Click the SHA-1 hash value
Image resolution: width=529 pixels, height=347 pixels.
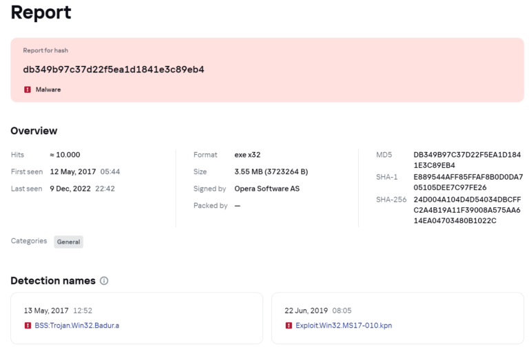click(x=468, y=182)
